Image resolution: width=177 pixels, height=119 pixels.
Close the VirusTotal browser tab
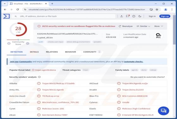pyautogui.click(x=46, y=4)
